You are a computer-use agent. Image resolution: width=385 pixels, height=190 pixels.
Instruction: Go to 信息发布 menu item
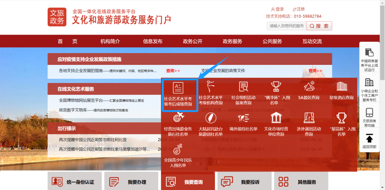(x=153, y=41)
